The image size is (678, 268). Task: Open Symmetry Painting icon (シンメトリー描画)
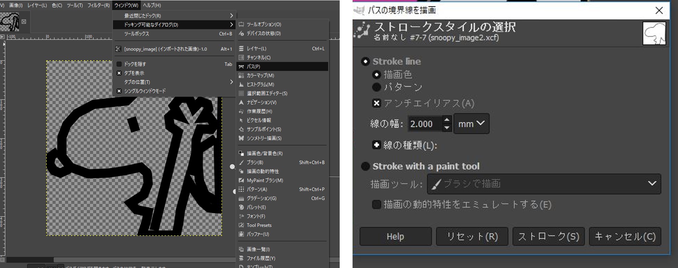[241, 138]
